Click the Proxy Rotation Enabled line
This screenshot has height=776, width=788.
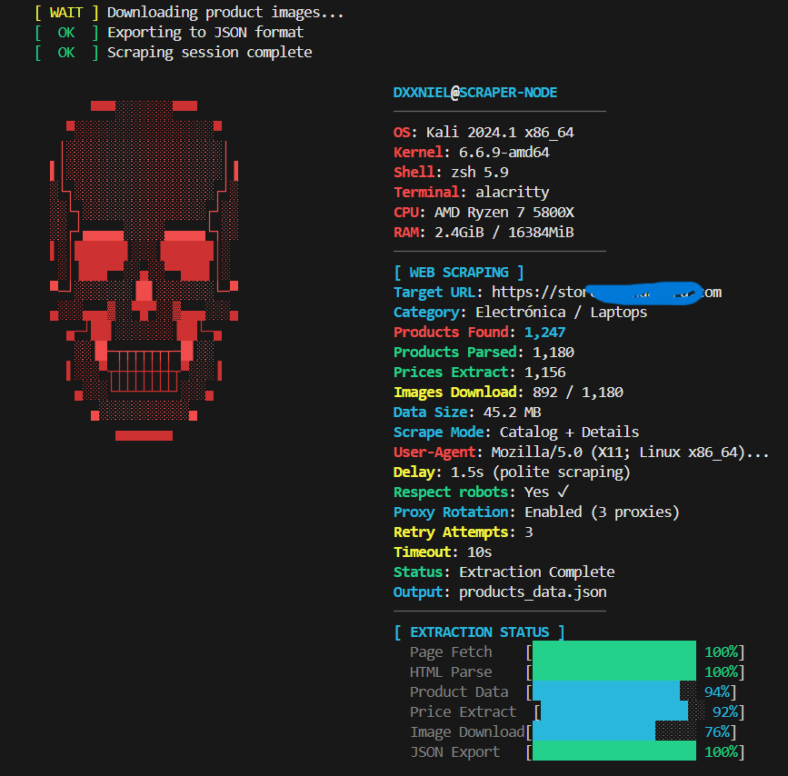point(536,512)
